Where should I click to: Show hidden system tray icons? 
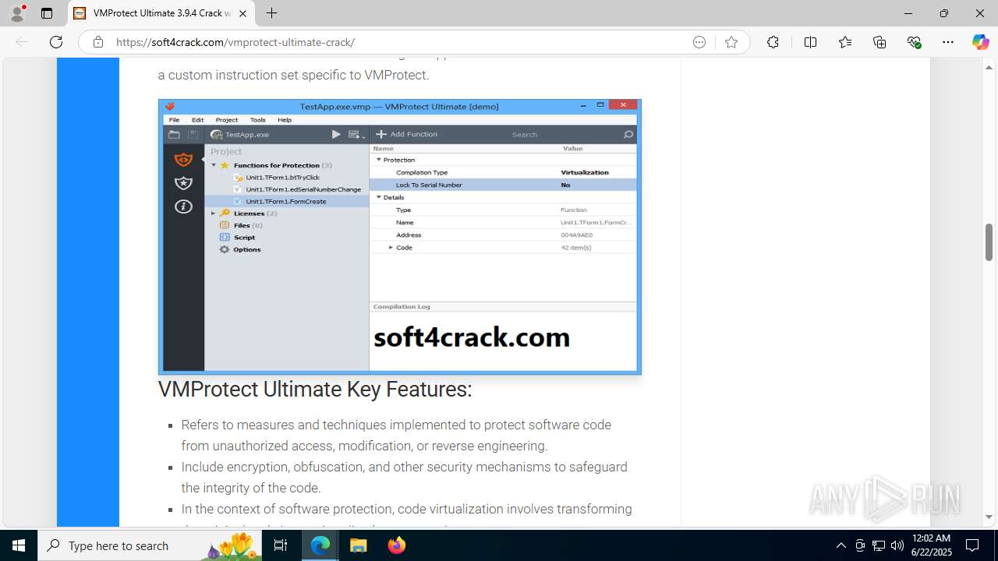click(x=841, y=545)
